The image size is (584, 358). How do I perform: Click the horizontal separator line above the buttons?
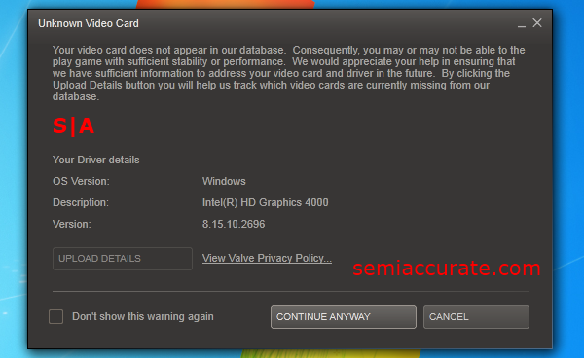coord(290,292)
